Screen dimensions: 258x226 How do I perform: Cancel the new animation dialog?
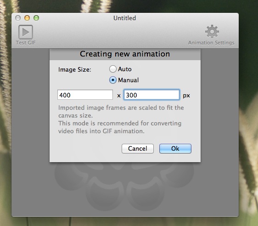[x=138, y=149]
